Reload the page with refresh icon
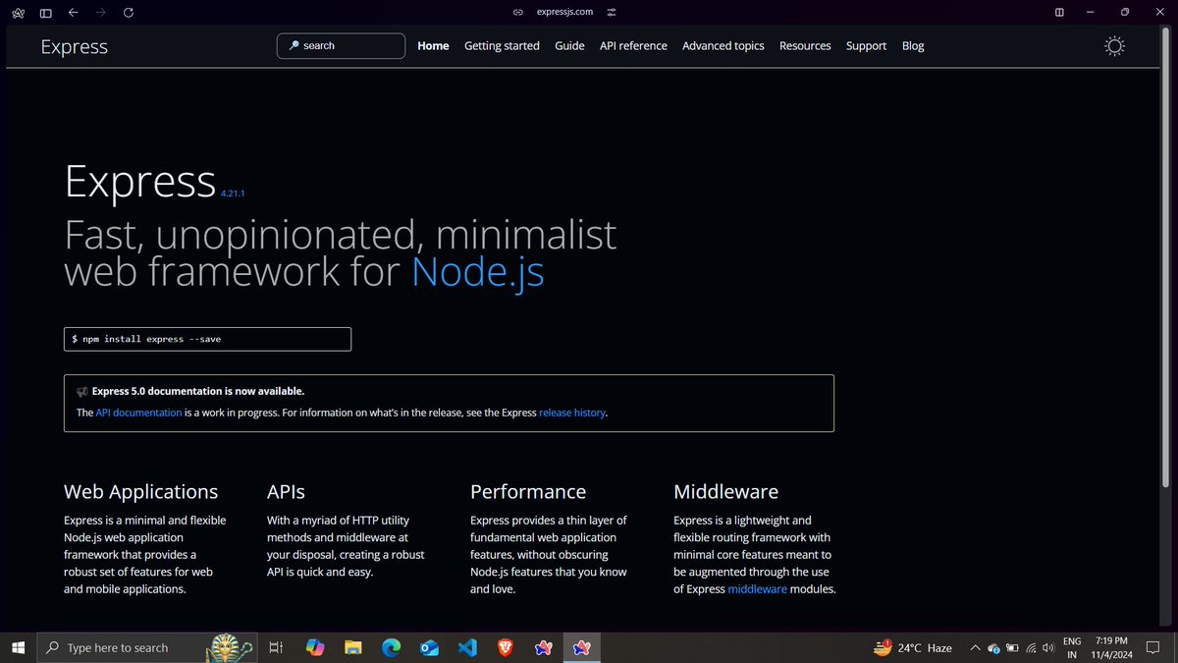 pyautogui.click(x=129, y=12)
